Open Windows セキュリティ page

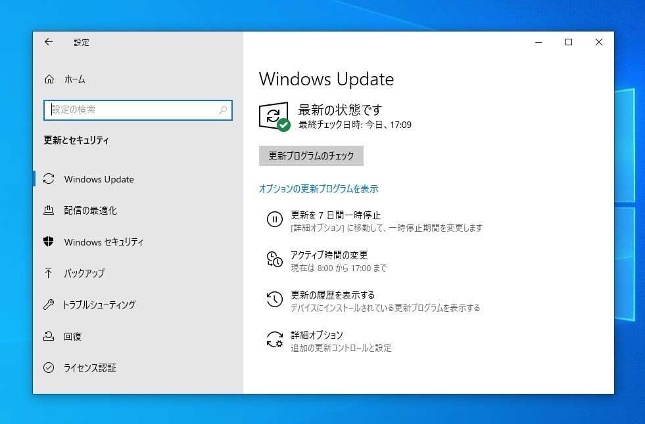[138, 242]
